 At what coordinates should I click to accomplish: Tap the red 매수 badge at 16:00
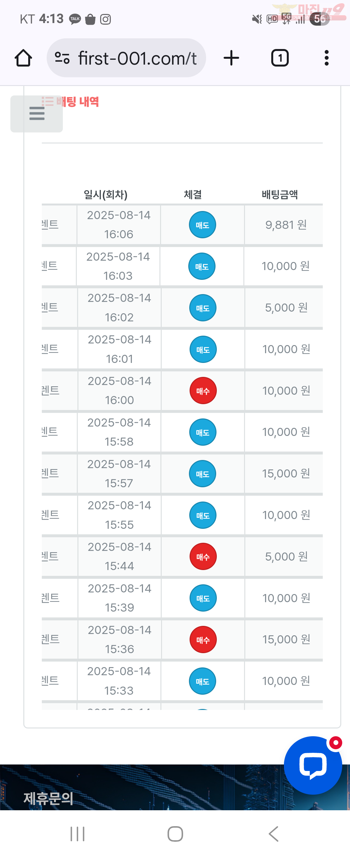coord(203,391)
